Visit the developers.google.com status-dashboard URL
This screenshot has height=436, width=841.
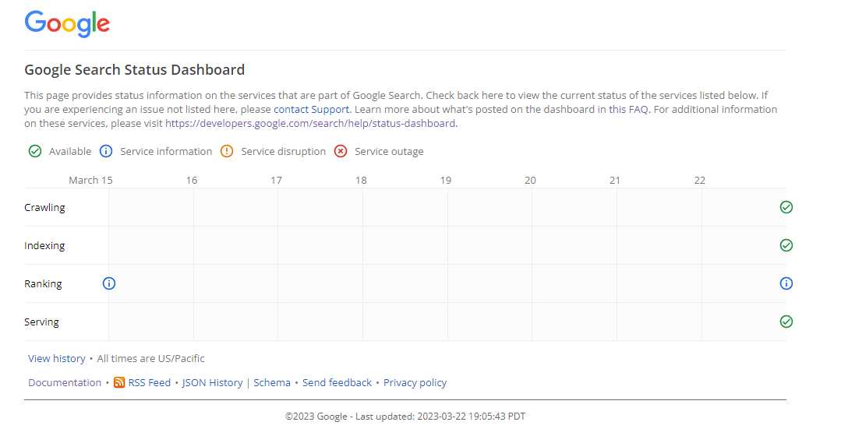click(x=310, y=123)
